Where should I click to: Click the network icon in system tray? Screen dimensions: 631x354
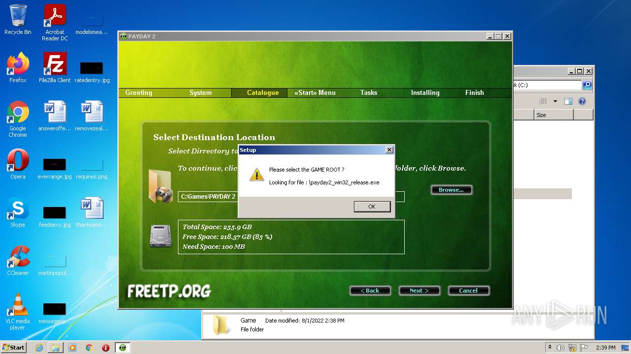coord(572,348)
